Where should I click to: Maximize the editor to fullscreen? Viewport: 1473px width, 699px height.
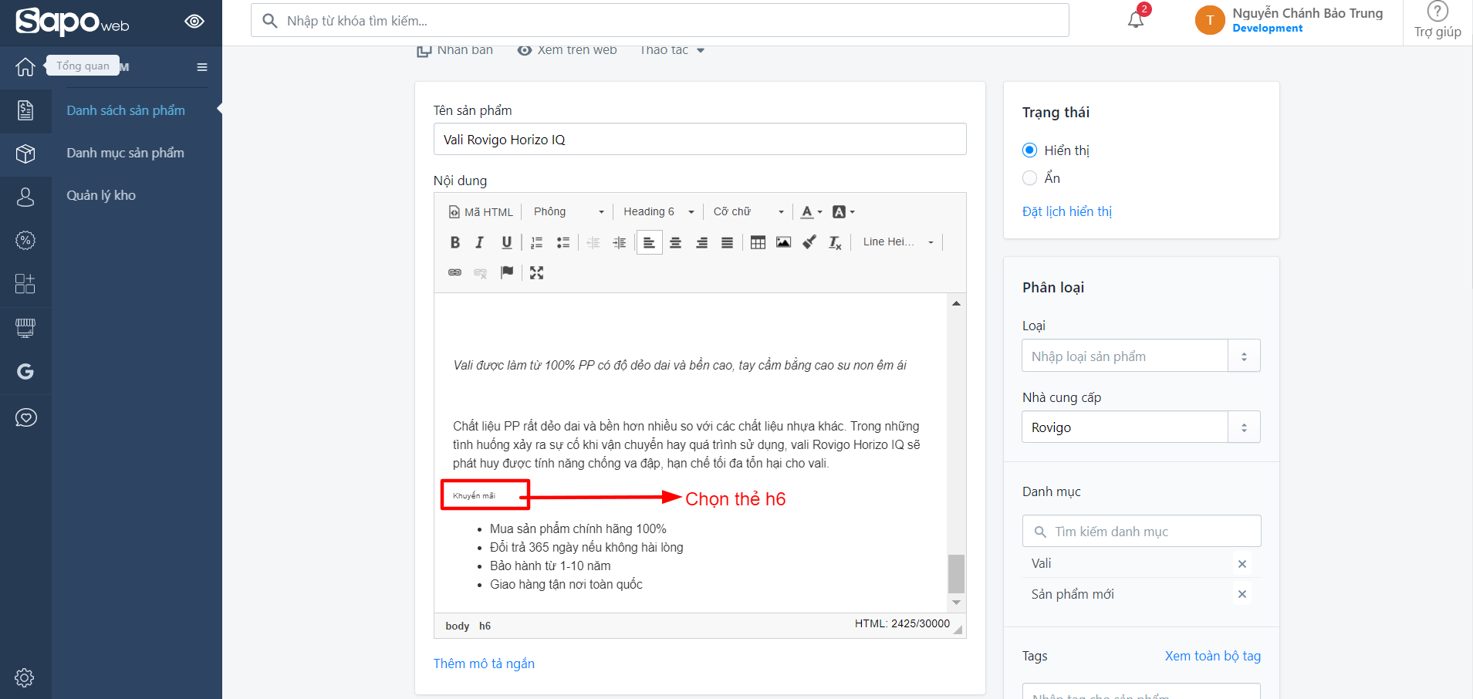(x=537, y=272)
